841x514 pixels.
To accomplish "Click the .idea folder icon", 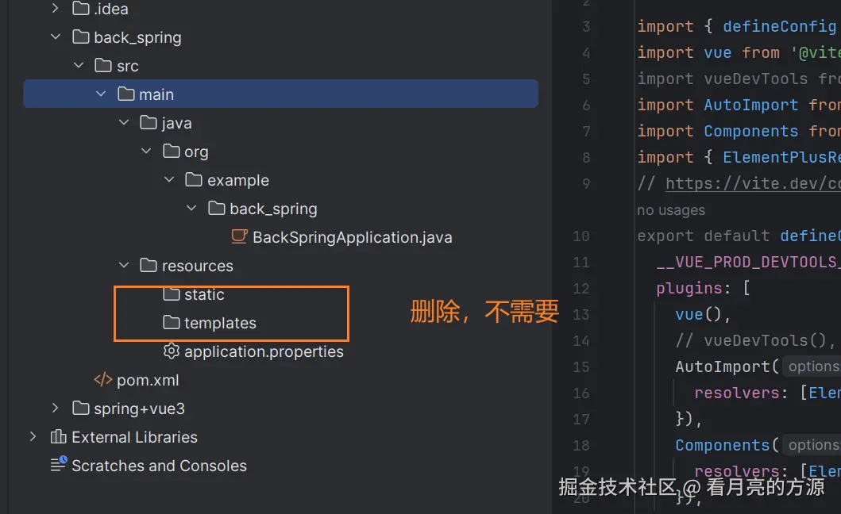I will click(80, 9).
